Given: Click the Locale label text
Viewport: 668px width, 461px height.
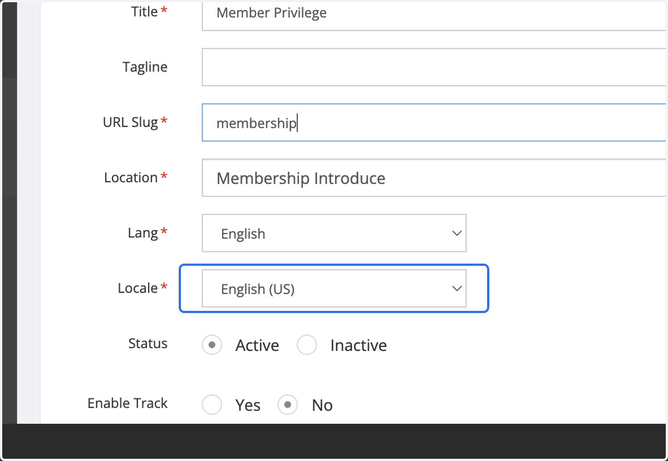Looking at the screenshot, I should [x=137, y=288].
